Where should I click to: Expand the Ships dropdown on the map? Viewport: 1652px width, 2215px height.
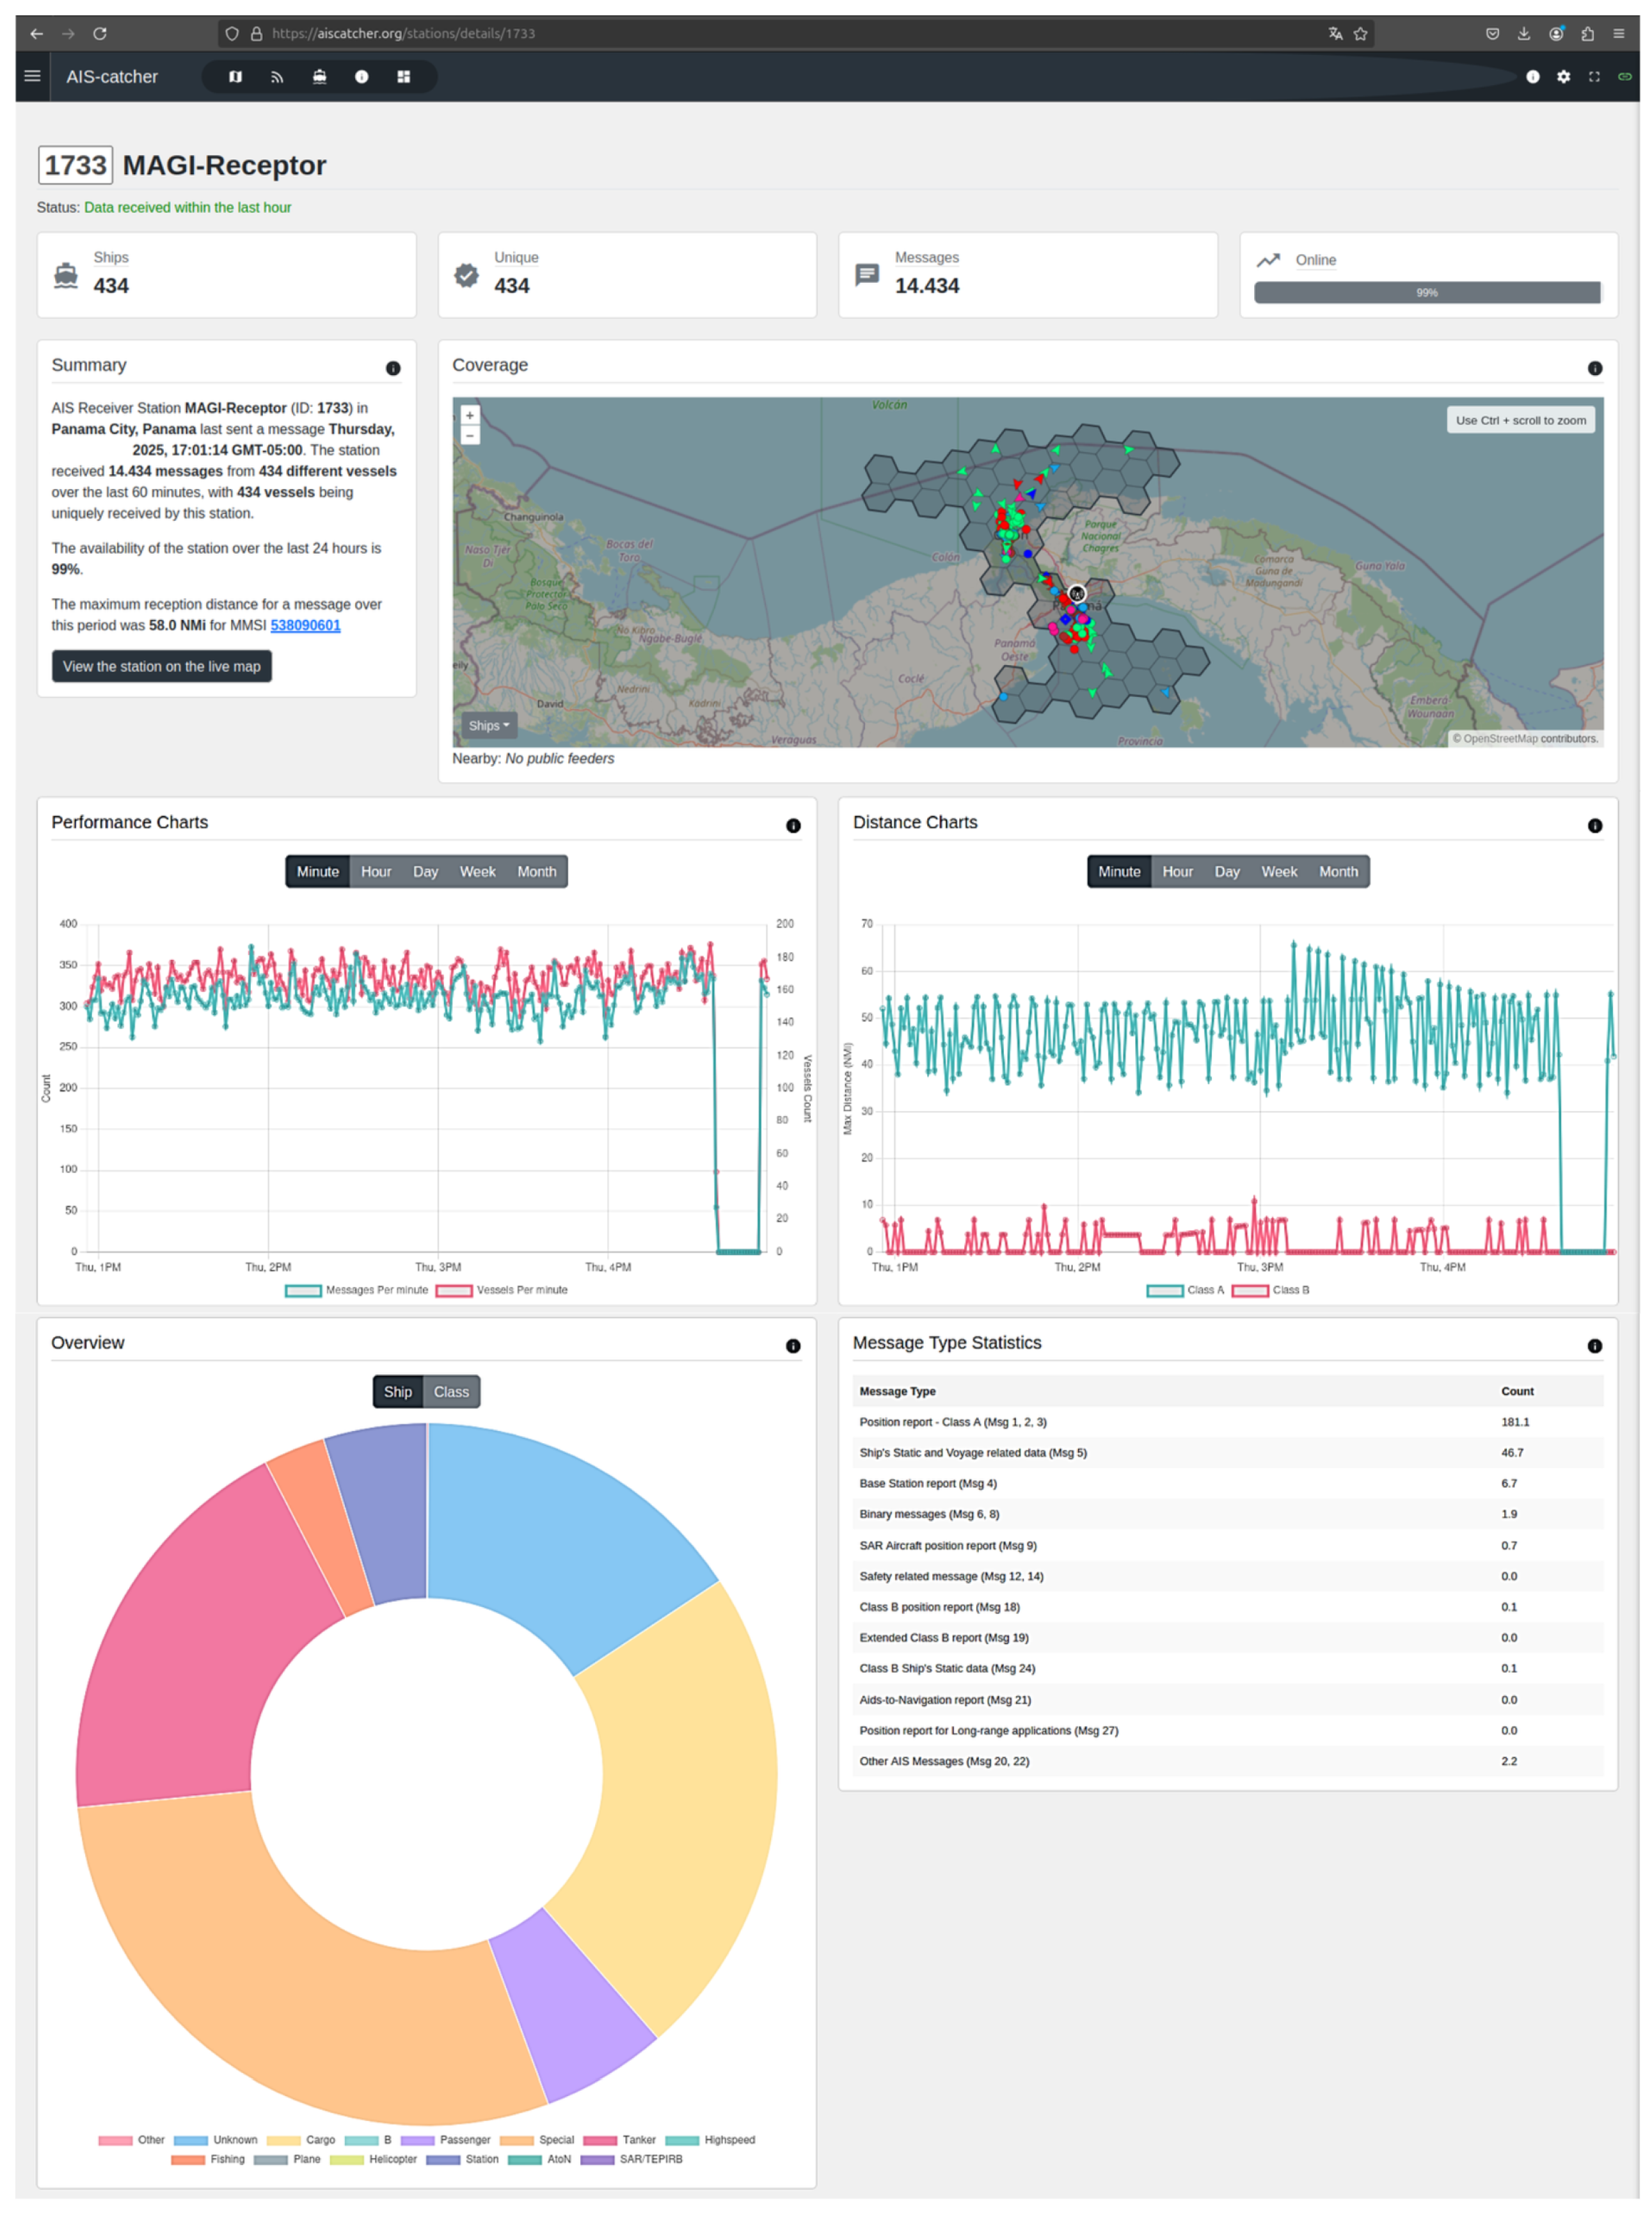(x=488, y=725)
